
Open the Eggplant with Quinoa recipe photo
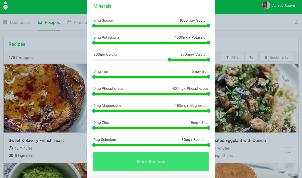[x=256, y=98]
